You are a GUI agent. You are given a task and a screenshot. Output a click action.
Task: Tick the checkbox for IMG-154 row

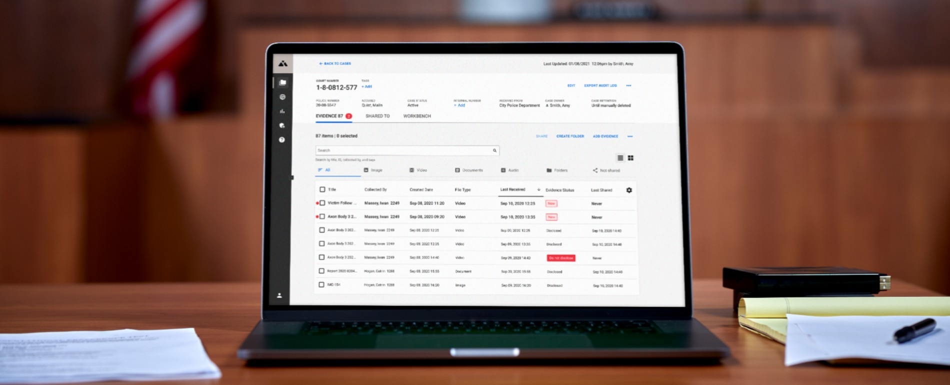(x=321, y=284)
